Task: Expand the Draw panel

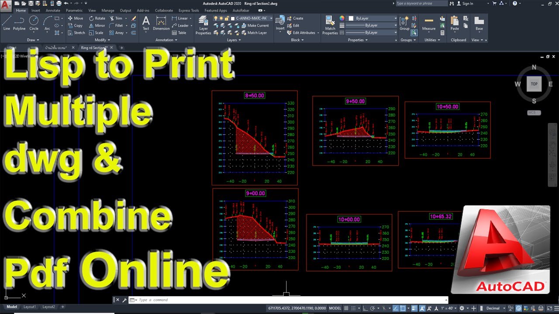Action: pos(32,40)
